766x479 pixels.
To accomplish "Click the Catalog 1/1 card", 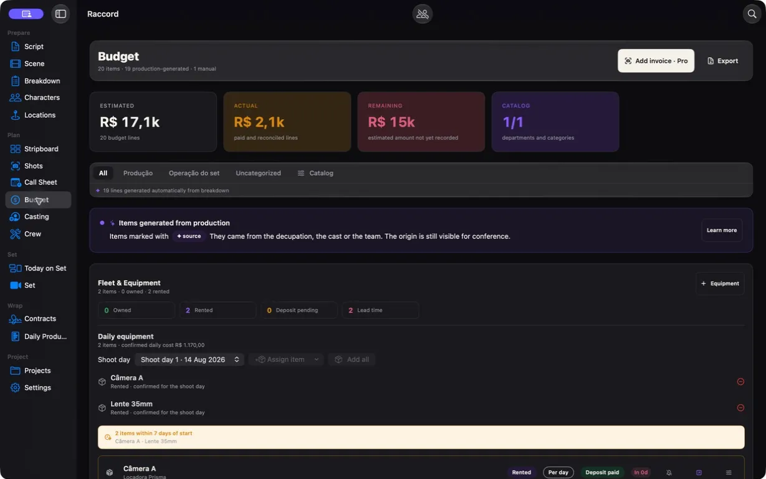I will (x=555, y=122).
